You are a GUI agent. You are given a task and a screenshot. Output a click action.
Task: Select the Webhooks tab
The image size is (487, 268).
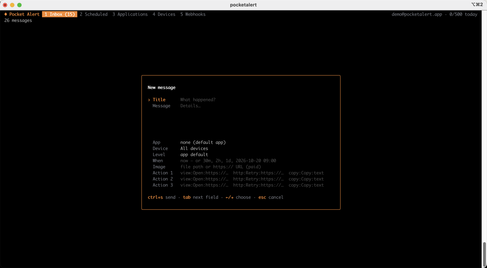click(193, 14)
